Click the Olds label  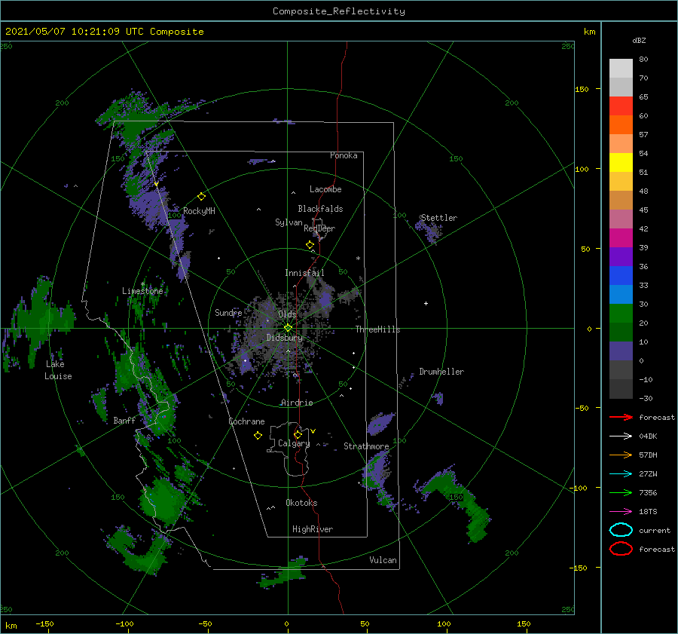pyautogui.click(x=287, y=314)
